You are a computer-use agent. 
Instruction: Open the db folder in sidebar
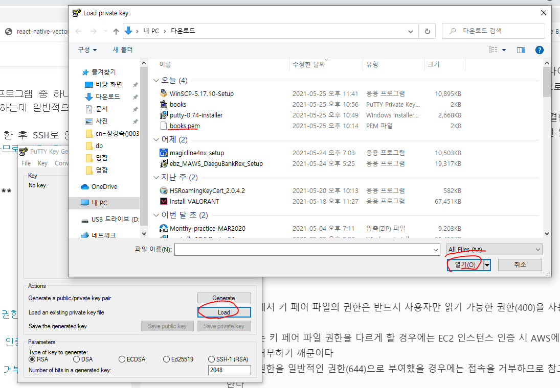pos(99,145)
